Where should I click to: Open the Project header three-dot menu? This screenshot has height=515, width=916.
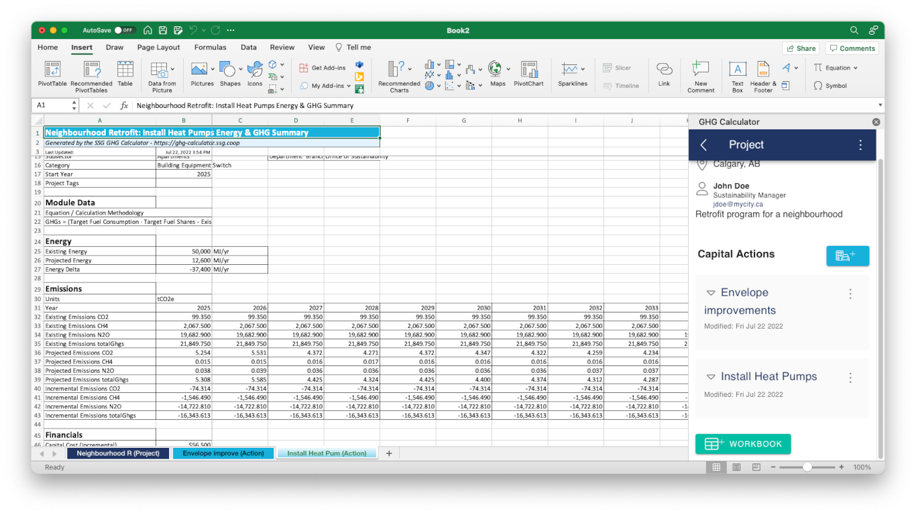pos(860,145)
